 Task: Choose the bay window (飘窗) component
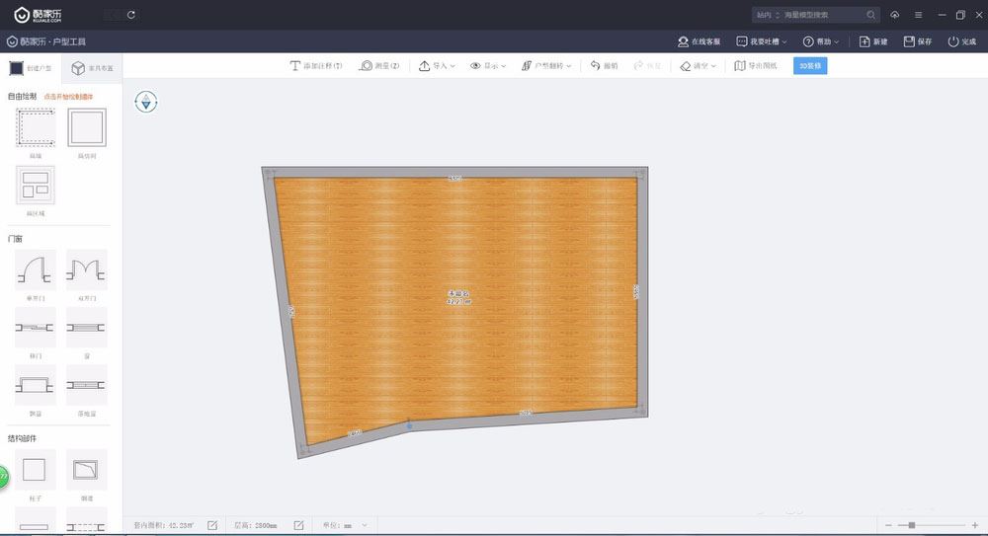coord(35,384)
